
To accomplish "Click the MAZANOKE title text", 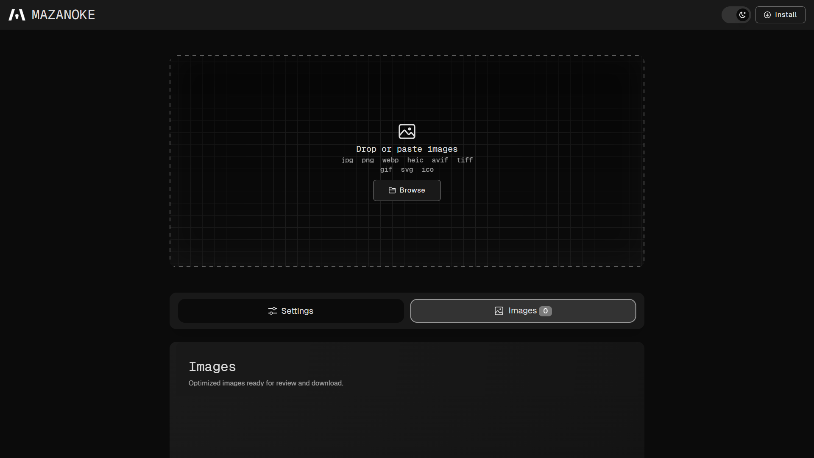I will [63, 15].
